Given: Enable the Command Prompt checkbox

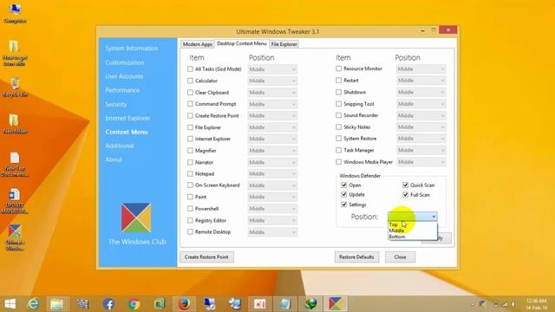Looking at the screenshot, I should click(x=190, y=104).
